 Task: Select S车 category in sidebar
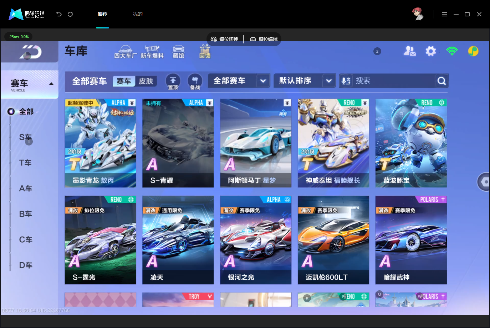(25, 137)
